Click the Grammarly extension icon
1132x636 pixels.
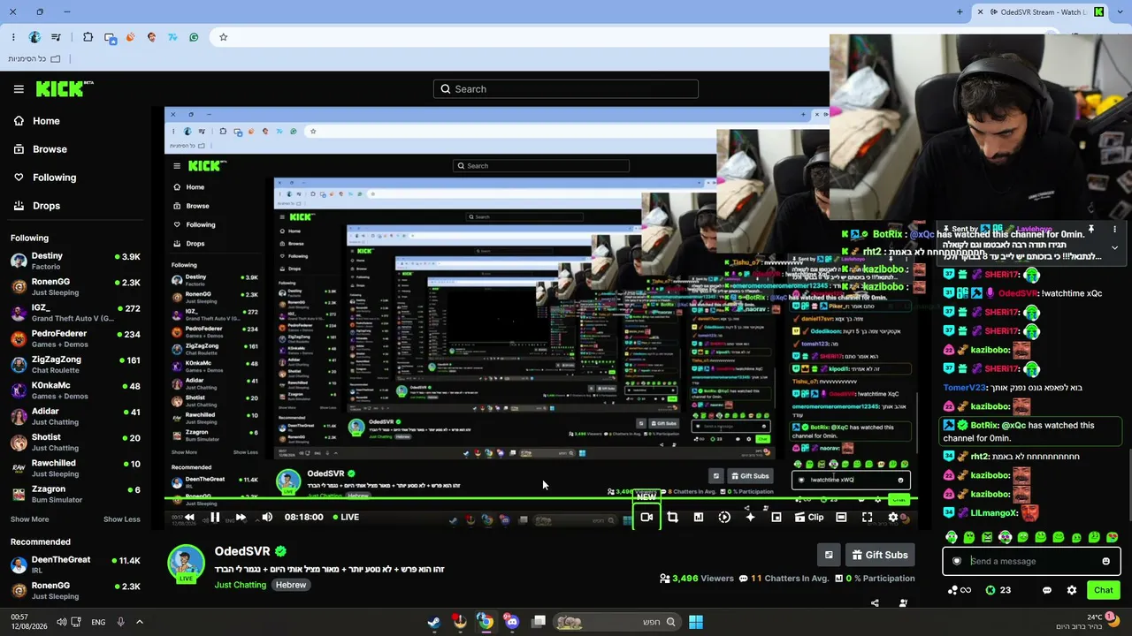(x=194, y=37)
